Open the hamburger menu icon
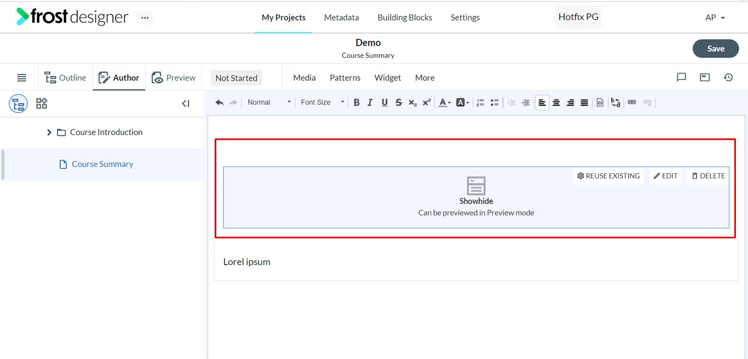The image size is (748, 359). 21,78
